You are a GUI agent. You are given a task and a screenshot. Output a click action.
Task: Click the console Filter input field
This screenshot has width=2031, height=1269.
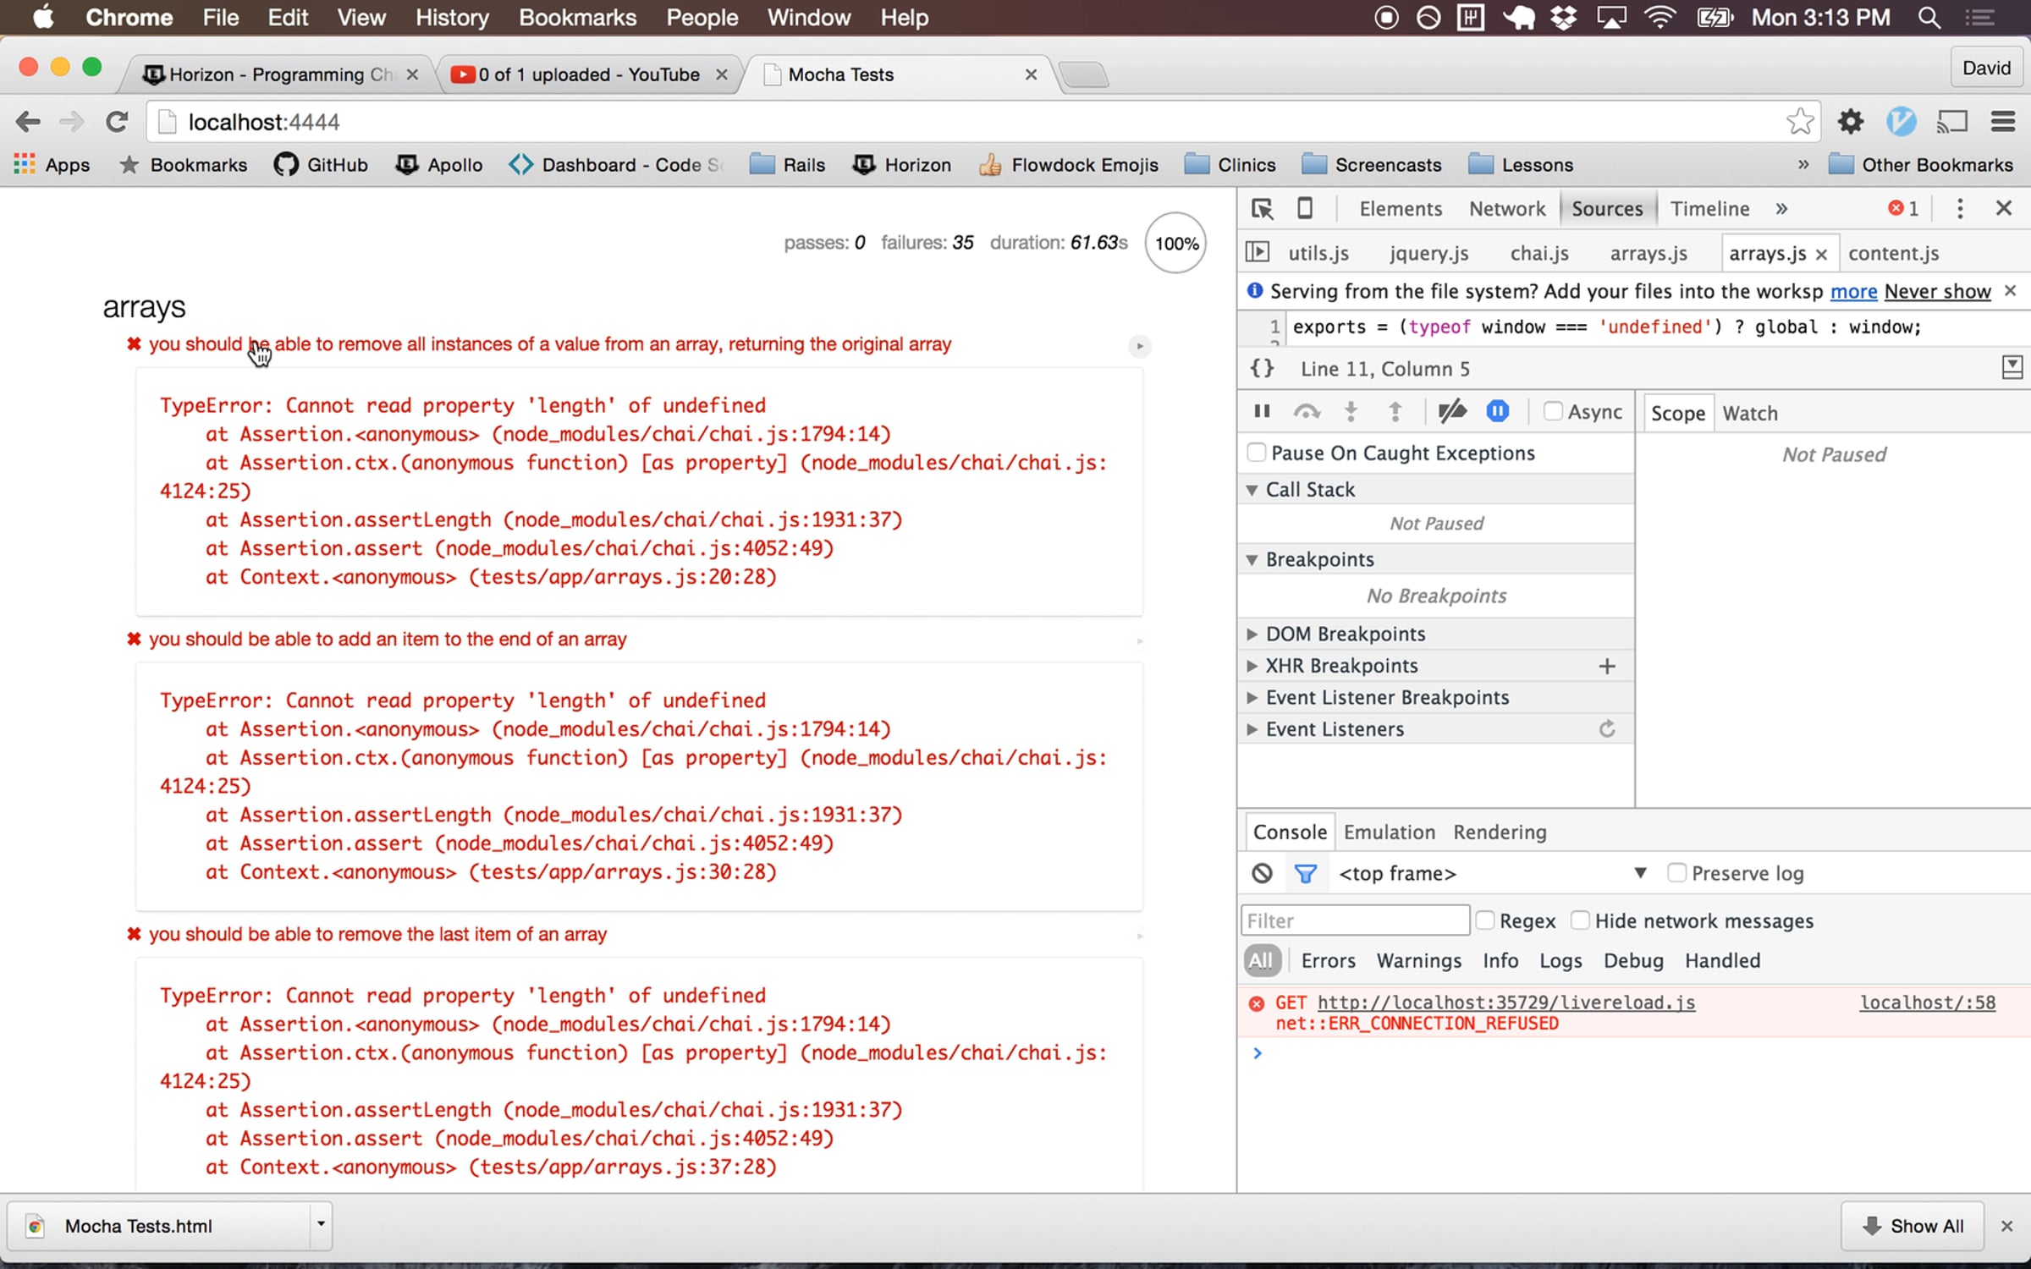(1355, 920)
